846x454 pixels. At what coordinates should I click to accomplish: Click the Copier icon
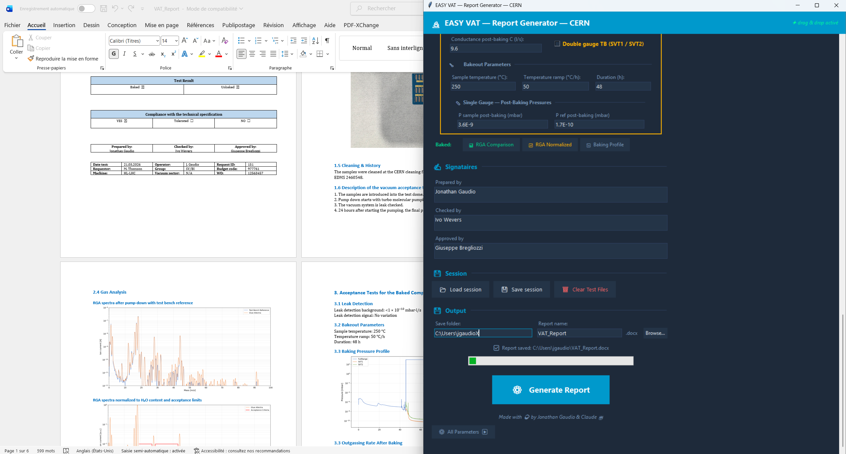click(31, 48)
